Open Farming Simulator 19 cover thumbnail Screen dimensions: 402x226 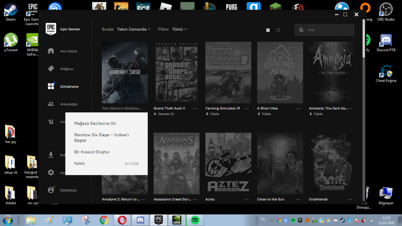(x=228, y=72)
